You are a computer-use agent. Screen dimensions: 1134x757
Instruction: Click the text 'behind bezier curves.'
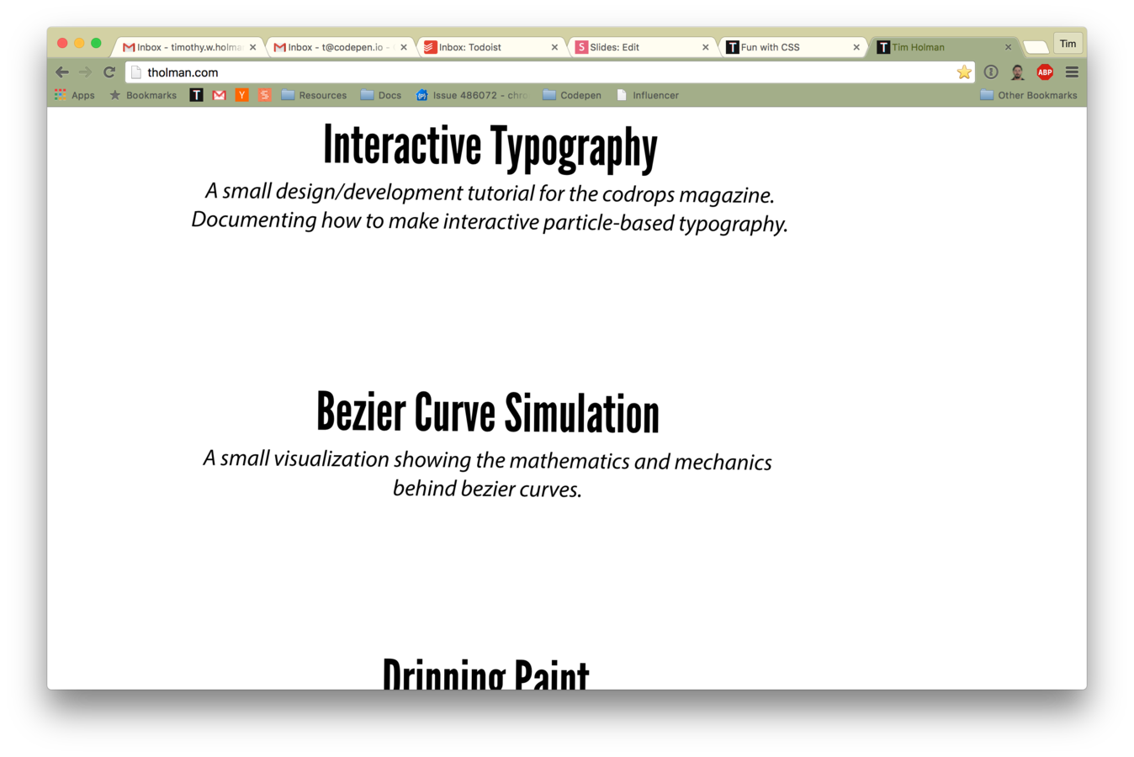(487, 489)
